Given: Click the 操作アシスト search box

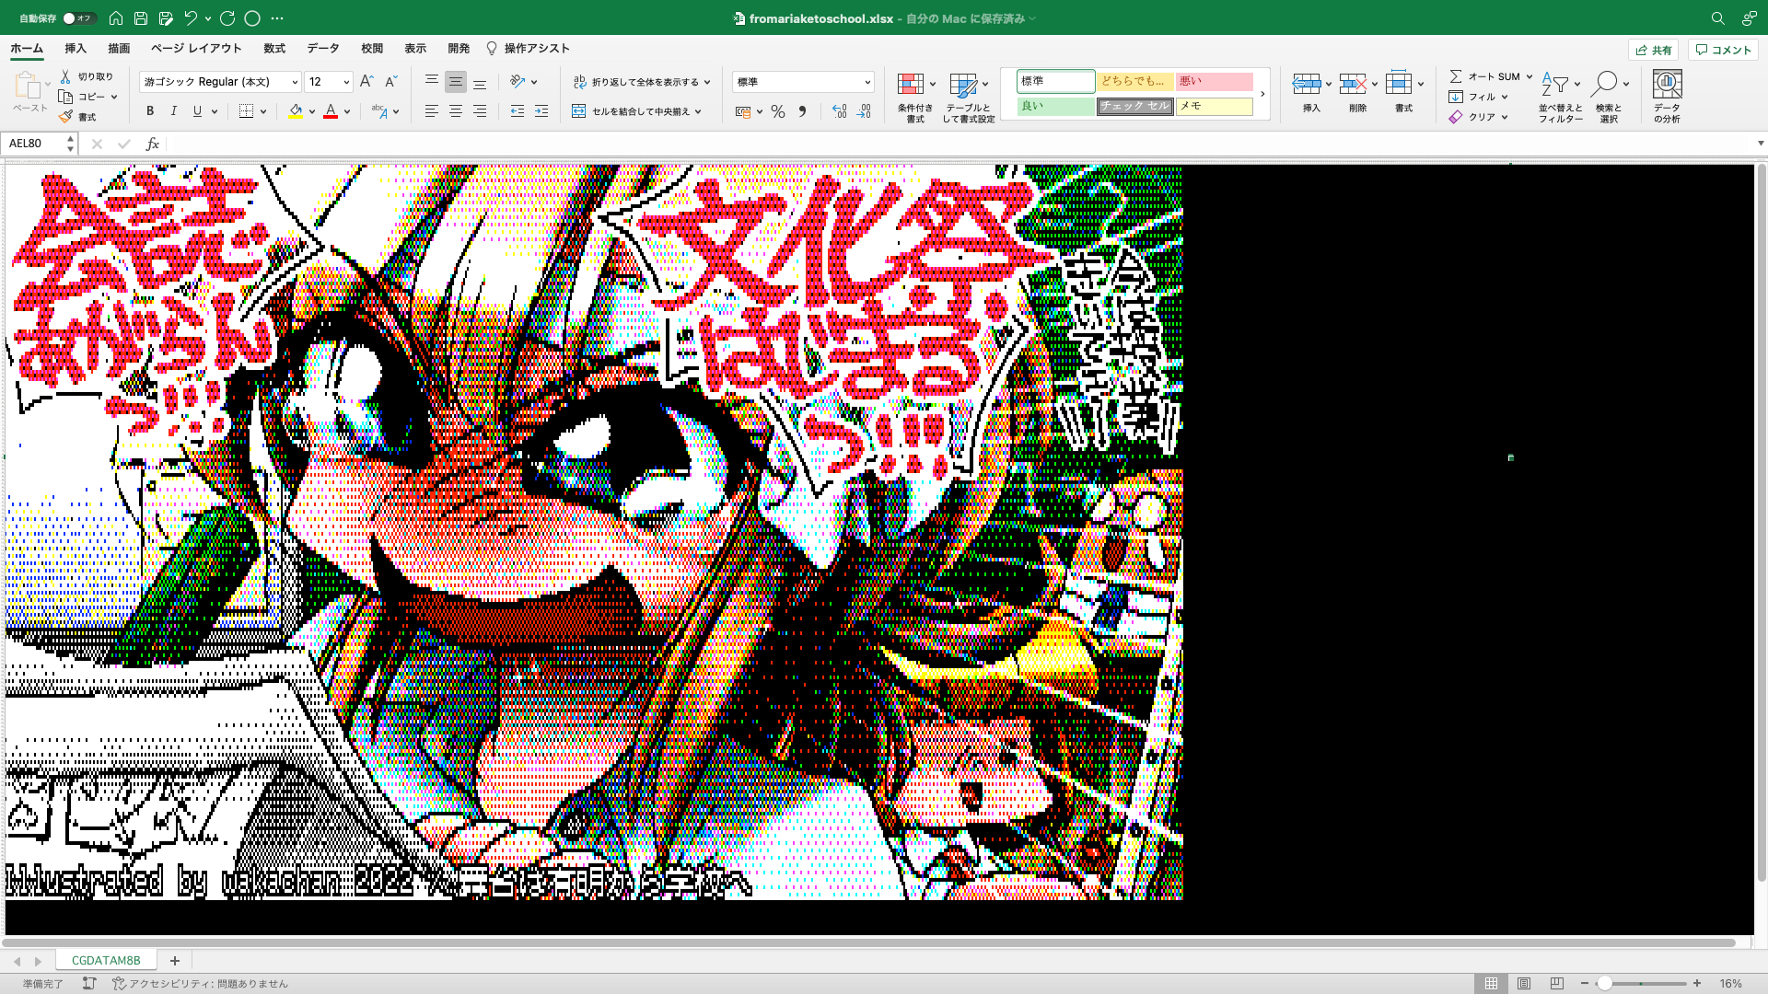Looking at the screenshot, I should click(x=529, y=49).
